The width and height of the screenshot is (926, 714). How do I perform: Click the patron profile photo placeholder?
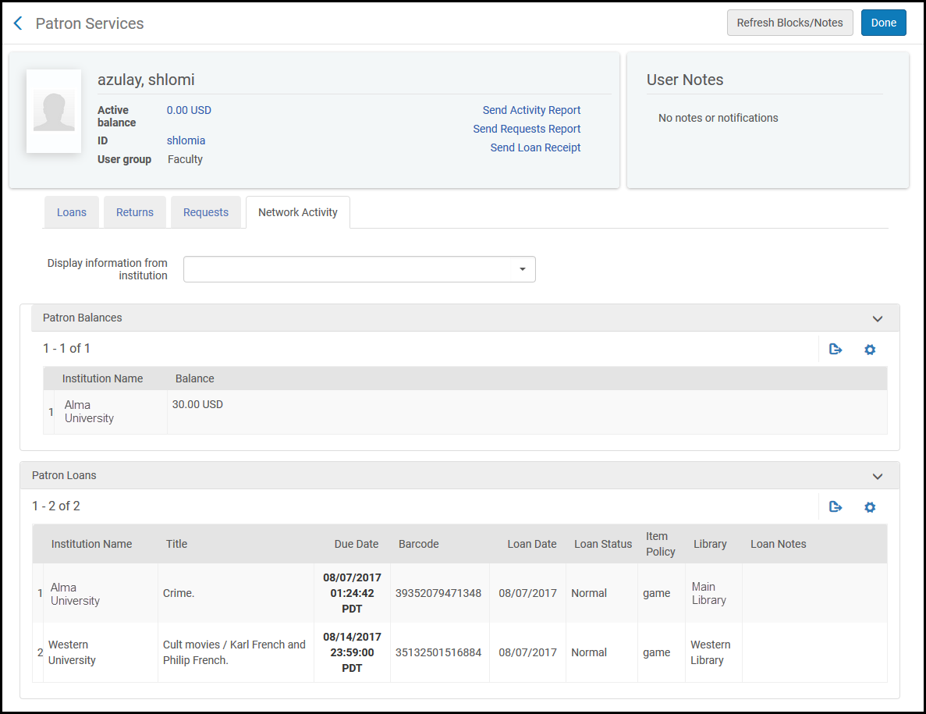coord(54,111)
